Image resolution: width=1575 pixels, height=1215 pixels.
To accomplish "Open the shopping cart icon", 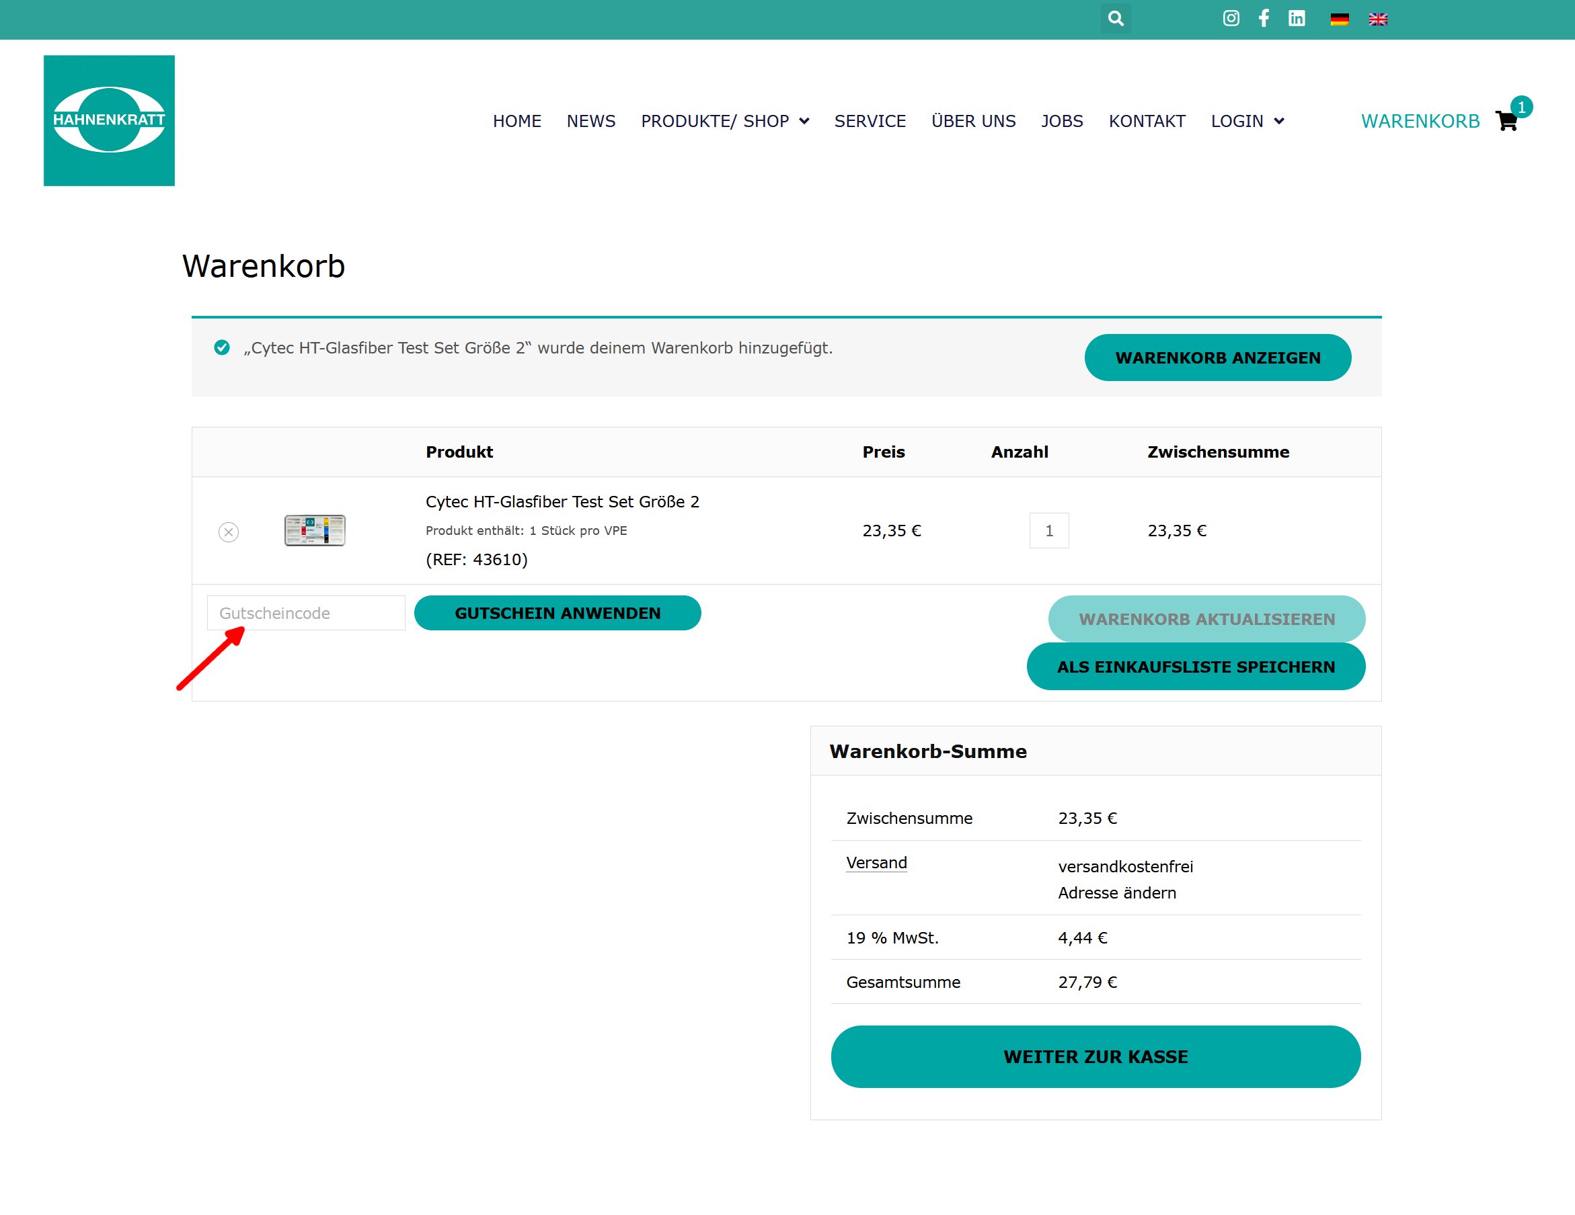I will (x=1506, y=121).
